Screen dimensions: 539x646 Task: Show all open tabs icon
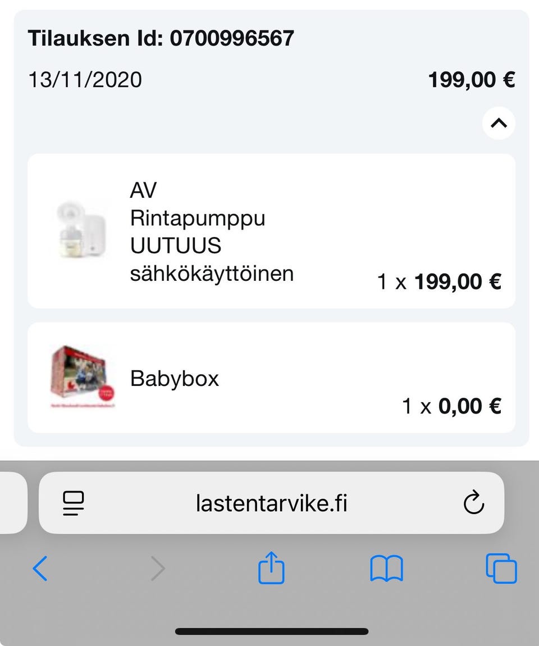[x=501, y=568]
